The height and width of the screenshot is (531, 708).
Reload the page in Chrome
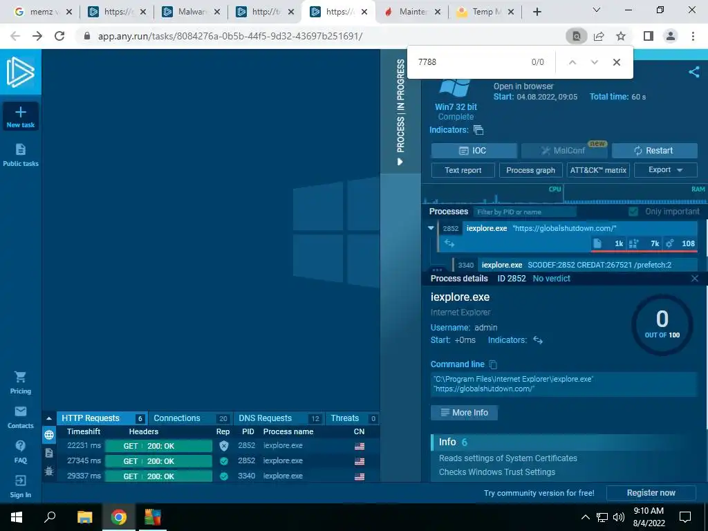59,36
